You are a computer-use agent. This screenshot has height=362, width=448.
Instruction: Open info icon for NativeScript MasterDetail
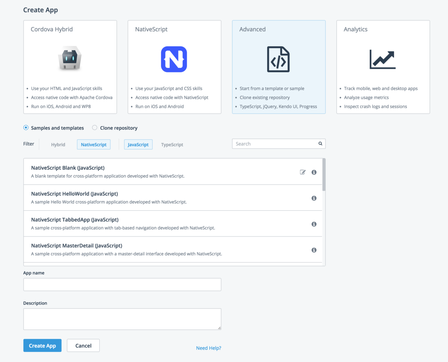[314, 250]
